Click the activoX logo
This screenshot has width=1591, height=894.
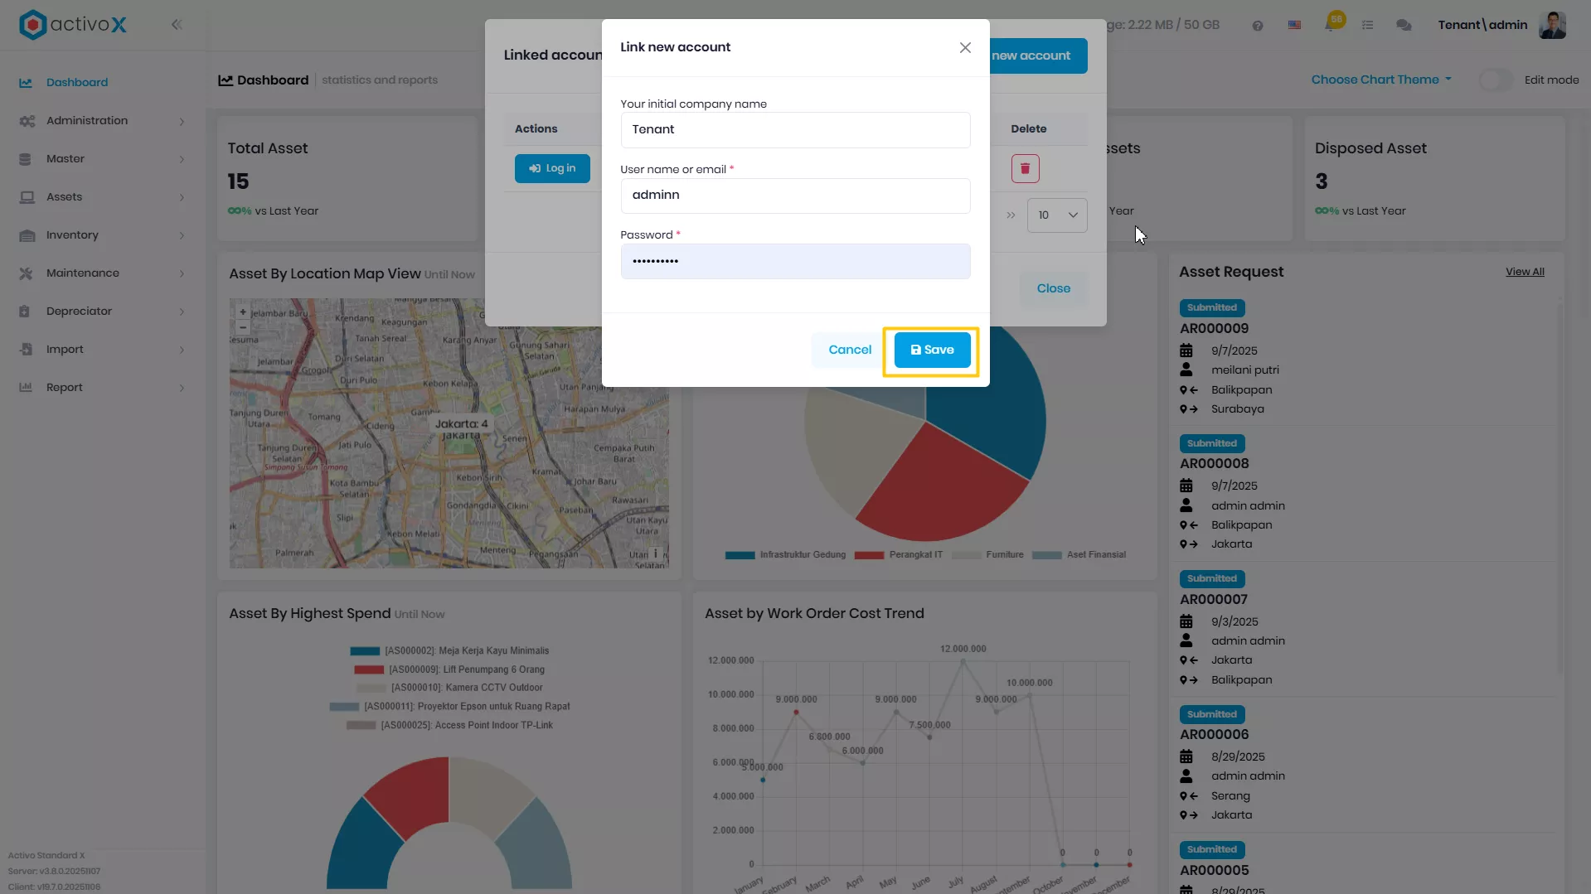point(73,25)
